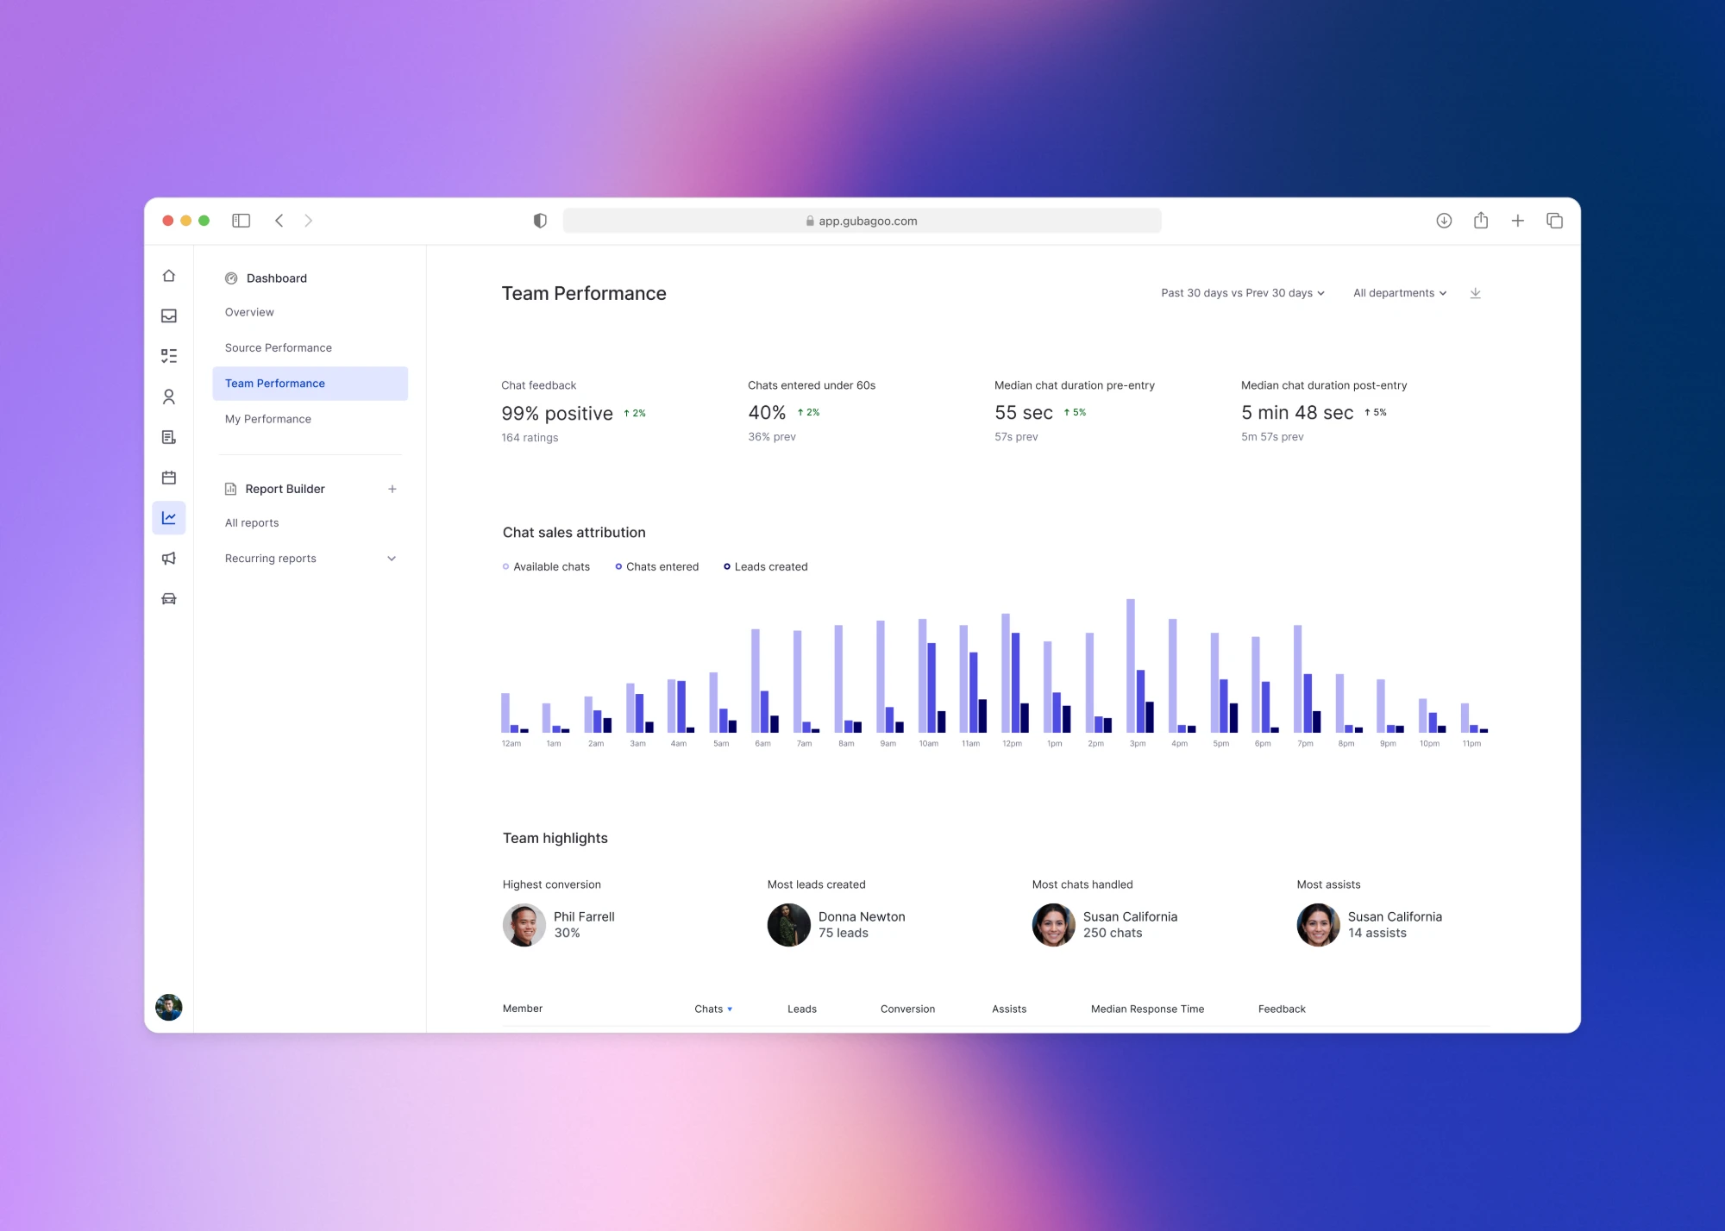1725x1231 pixels.
Task: Select My Performance menu item
Action: tap(268, 419)
